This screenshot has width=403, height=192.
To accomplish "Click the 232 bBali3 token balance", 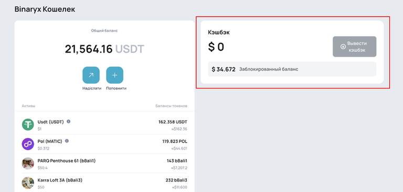I will 176,180.
